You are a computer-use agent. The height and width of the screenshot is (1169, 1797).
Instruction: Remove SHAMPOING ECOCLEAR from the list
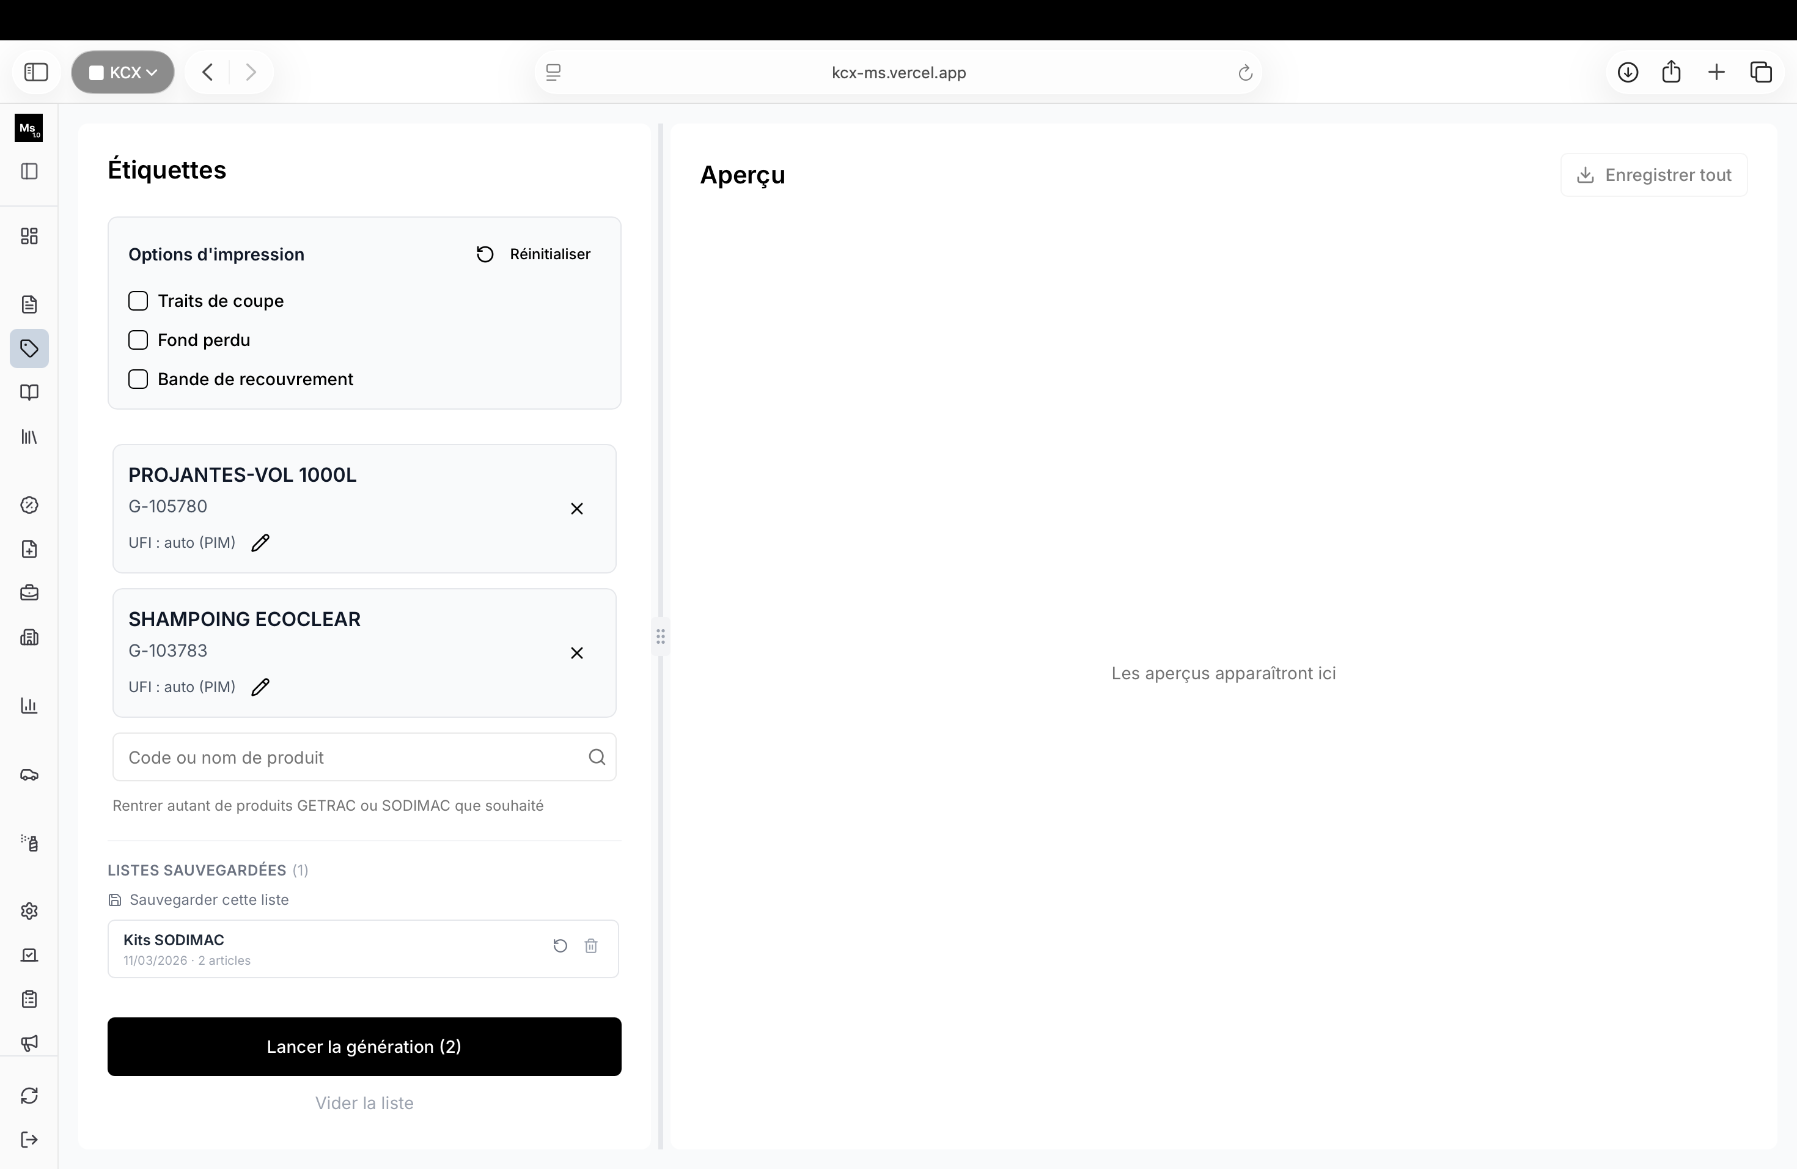[x=577, y=653]
